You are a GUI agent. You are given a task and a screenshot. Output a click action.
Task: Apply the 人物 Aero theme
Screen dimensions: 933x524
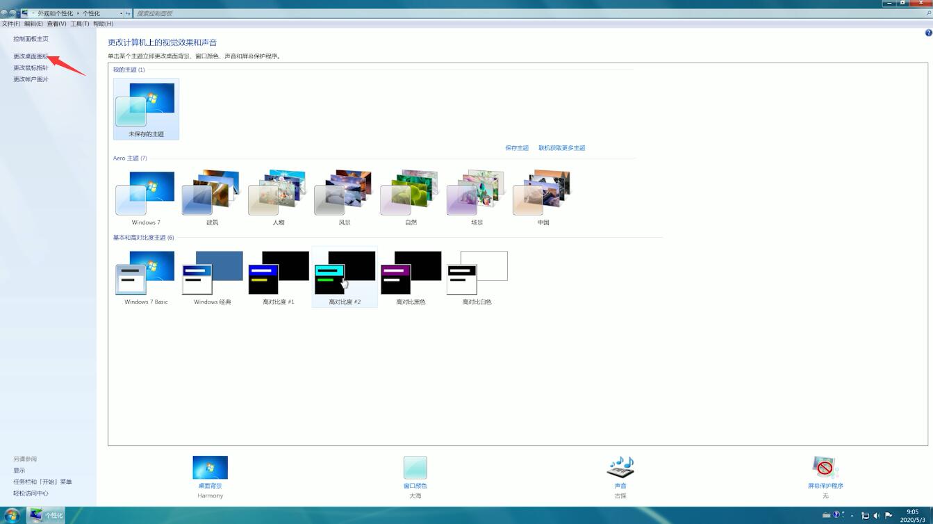click(x=279, y=197)
